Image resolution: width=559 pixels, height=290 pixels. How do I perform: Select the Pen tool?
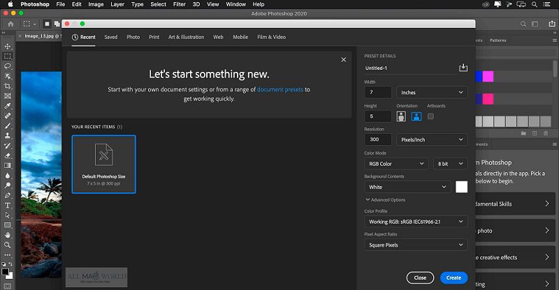pyautogui.click(x=8, y=195)
